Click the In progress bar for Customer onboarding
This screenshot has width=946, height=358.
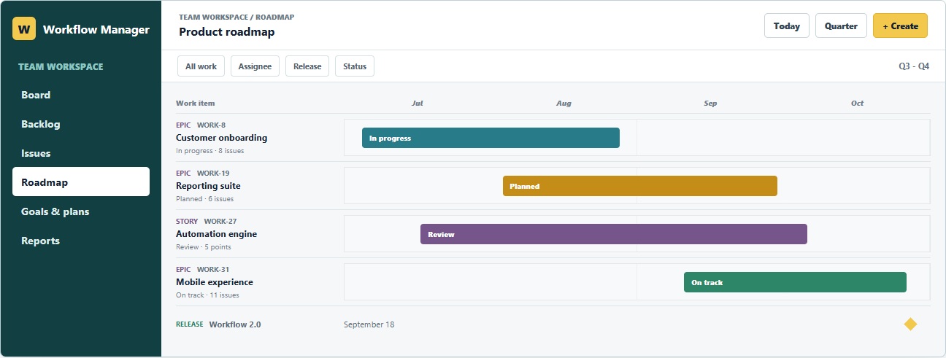pos(491,138)
